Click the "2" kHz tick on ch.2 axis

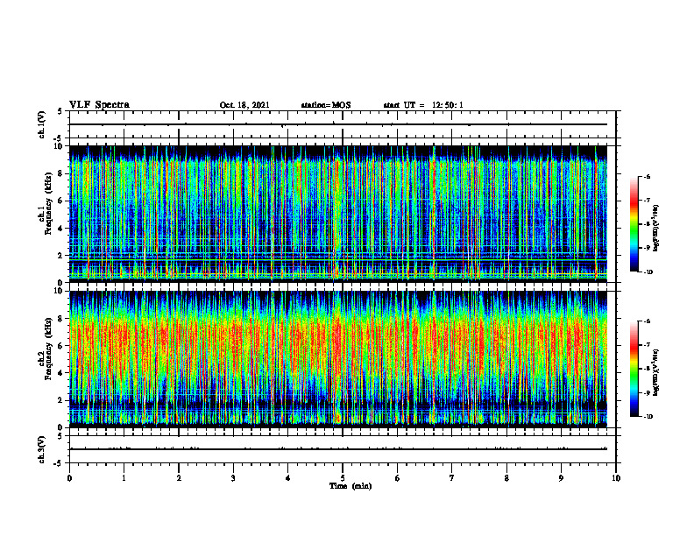click(x=61, y=400)
